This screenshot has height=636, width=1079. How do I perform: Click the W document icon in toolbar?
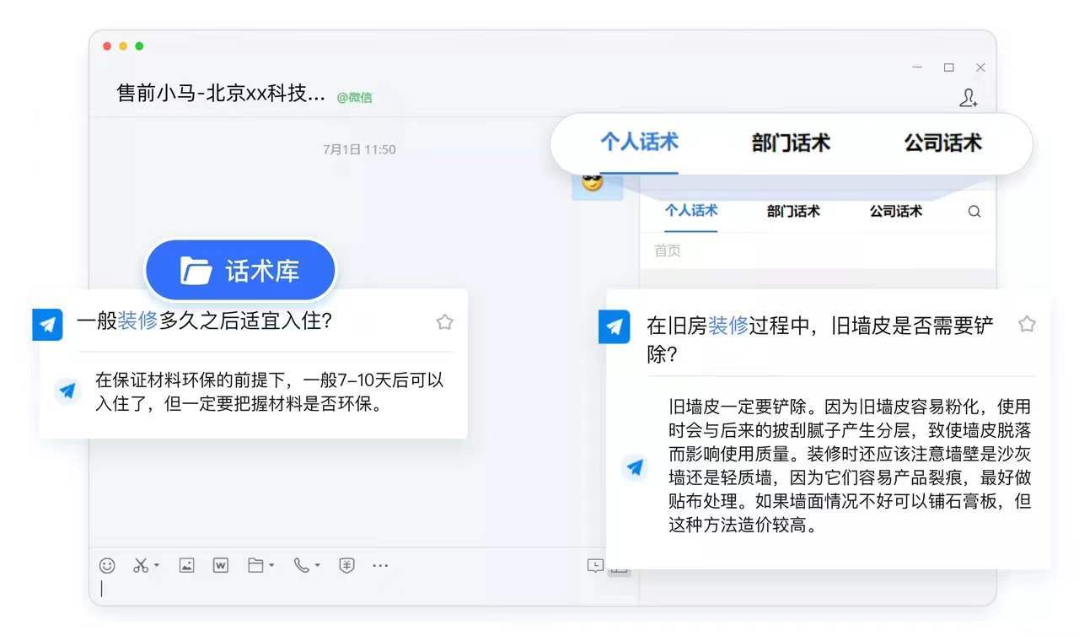coord(220,565)
